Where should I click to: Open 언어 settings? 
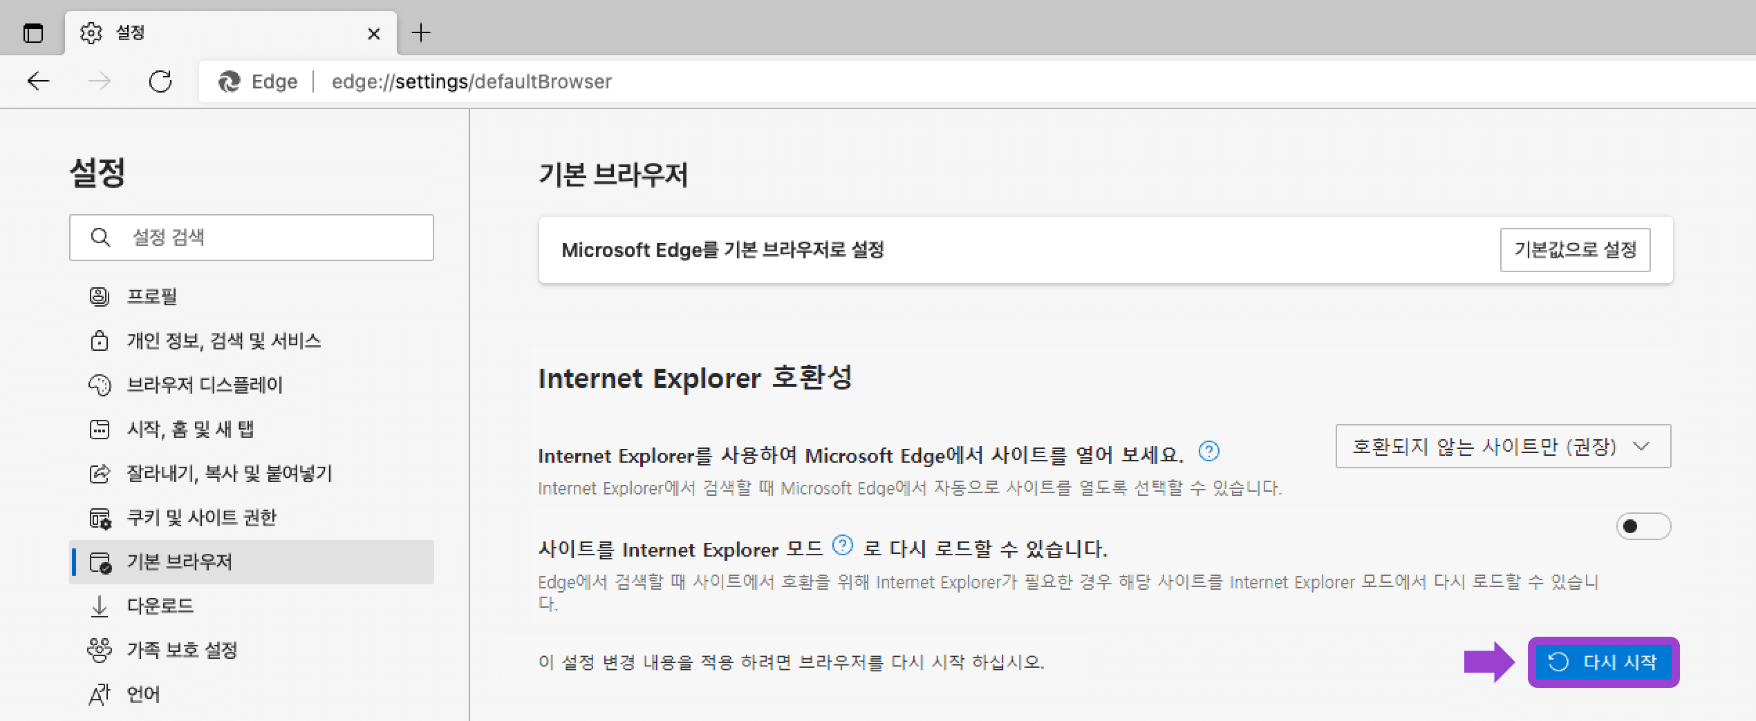pos(252,694)
